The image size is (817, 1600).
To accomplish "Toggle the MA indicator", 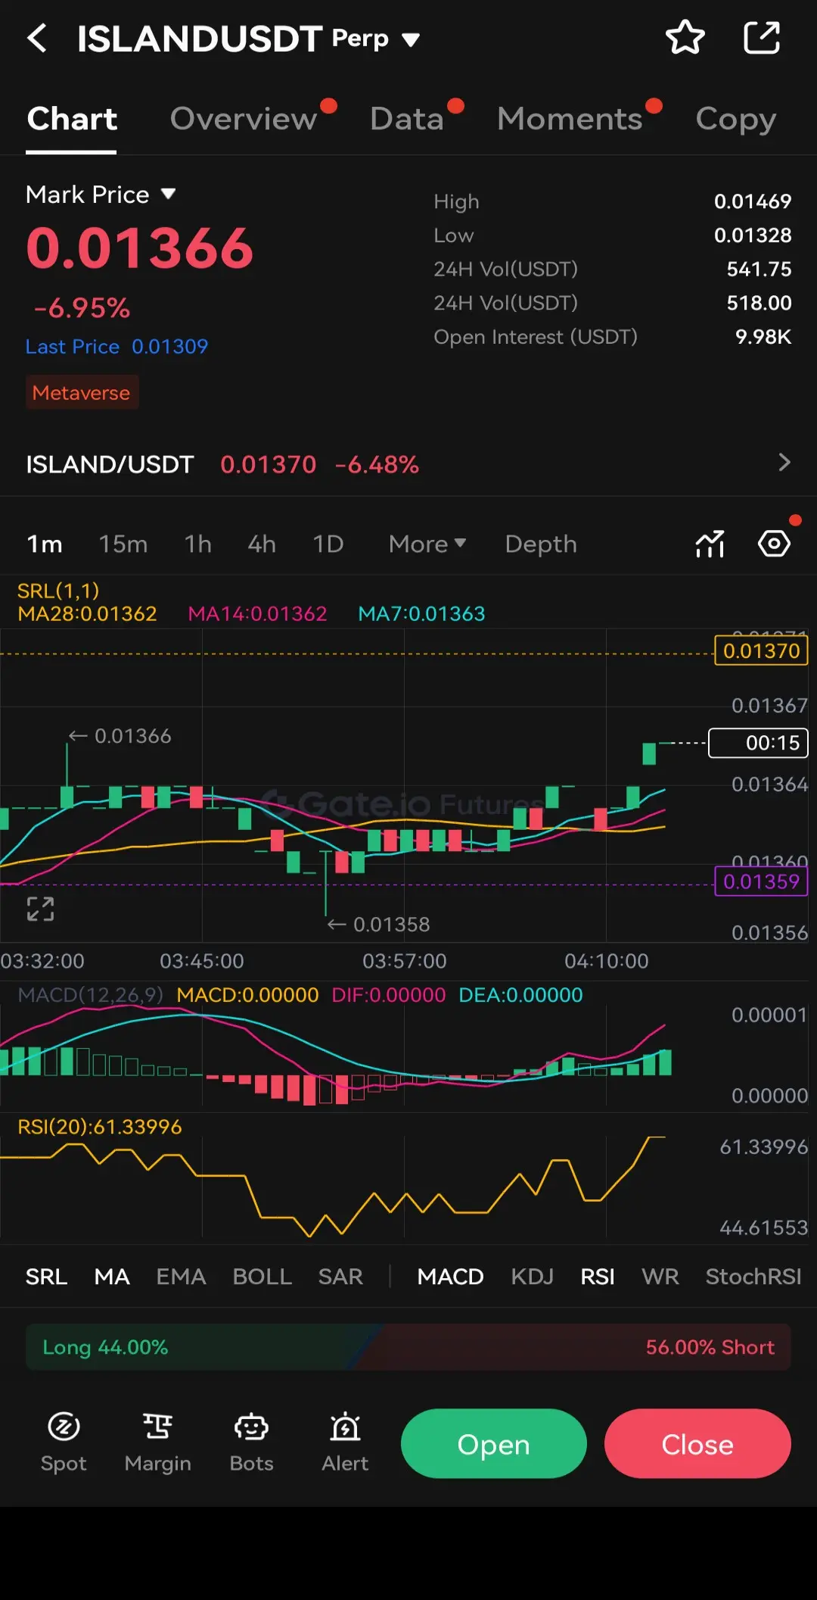I will (x=112, y=1277).
